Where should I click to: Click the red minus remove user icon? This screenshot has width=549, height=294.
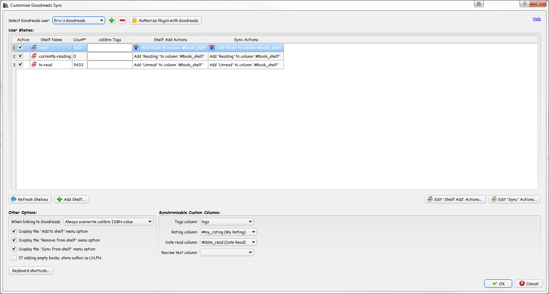click(x=122, y=21)
